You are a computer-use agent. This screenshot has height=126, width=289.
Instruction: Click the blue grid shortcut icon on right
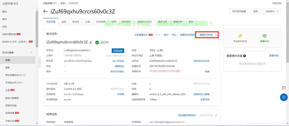(284, 97)
